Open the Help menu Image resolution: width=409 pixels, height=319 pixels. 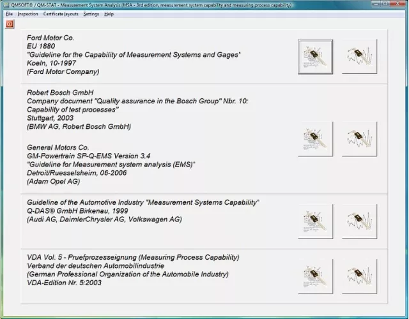click(109, 14)
